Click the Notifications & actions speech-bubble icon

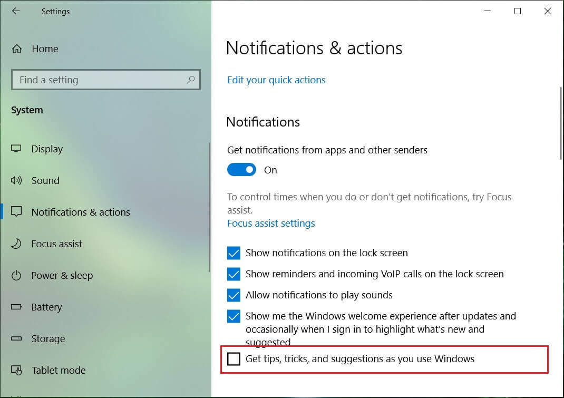coord(16,211)
